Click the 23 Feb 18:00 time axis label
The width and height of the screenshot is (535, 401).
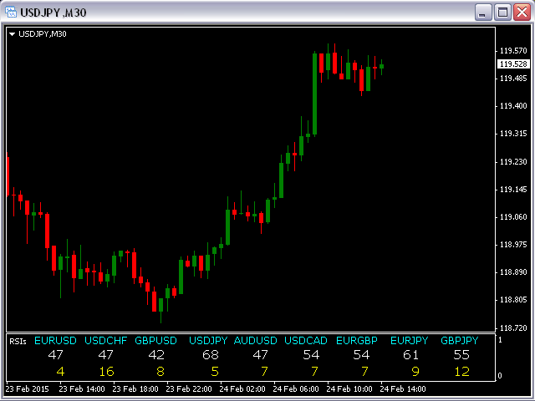coord(135,388)
